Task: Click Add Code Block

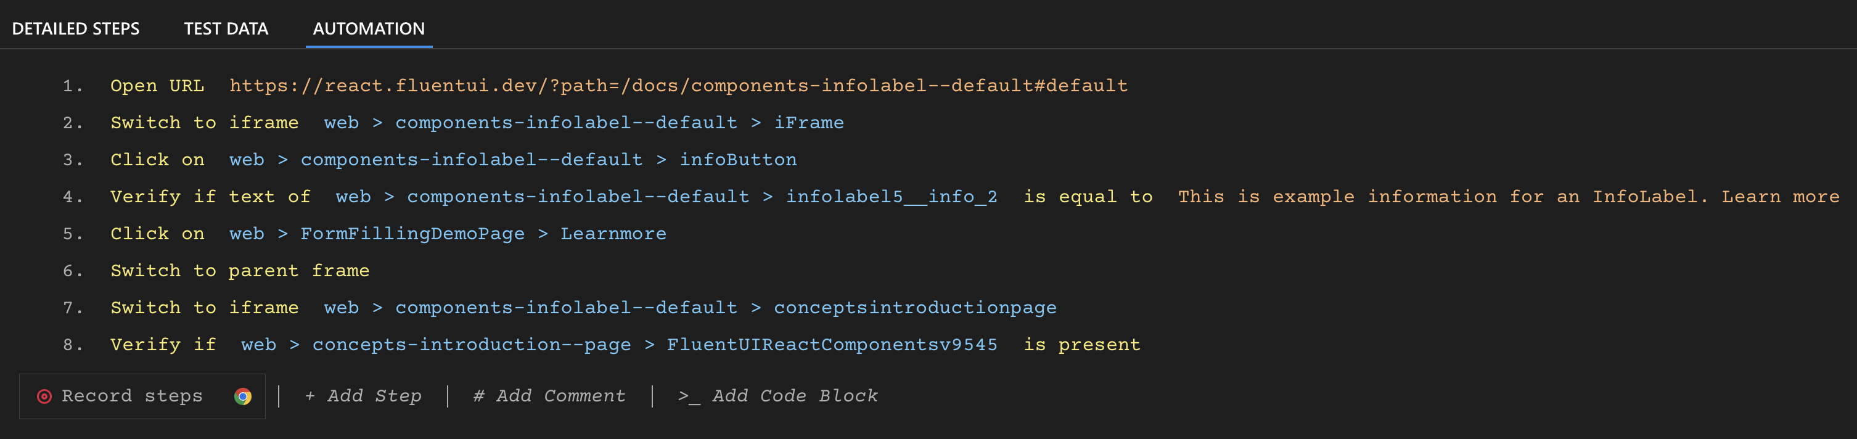Action: pos(778,396)
